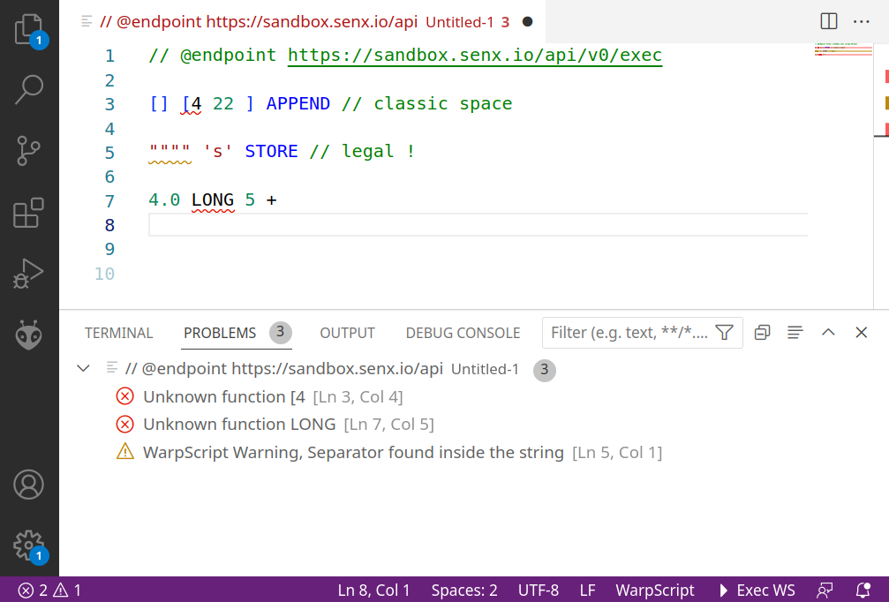Toggle problems view as table or tree
The width and height of the screenshot is (889, 602).
pos(795,333)
